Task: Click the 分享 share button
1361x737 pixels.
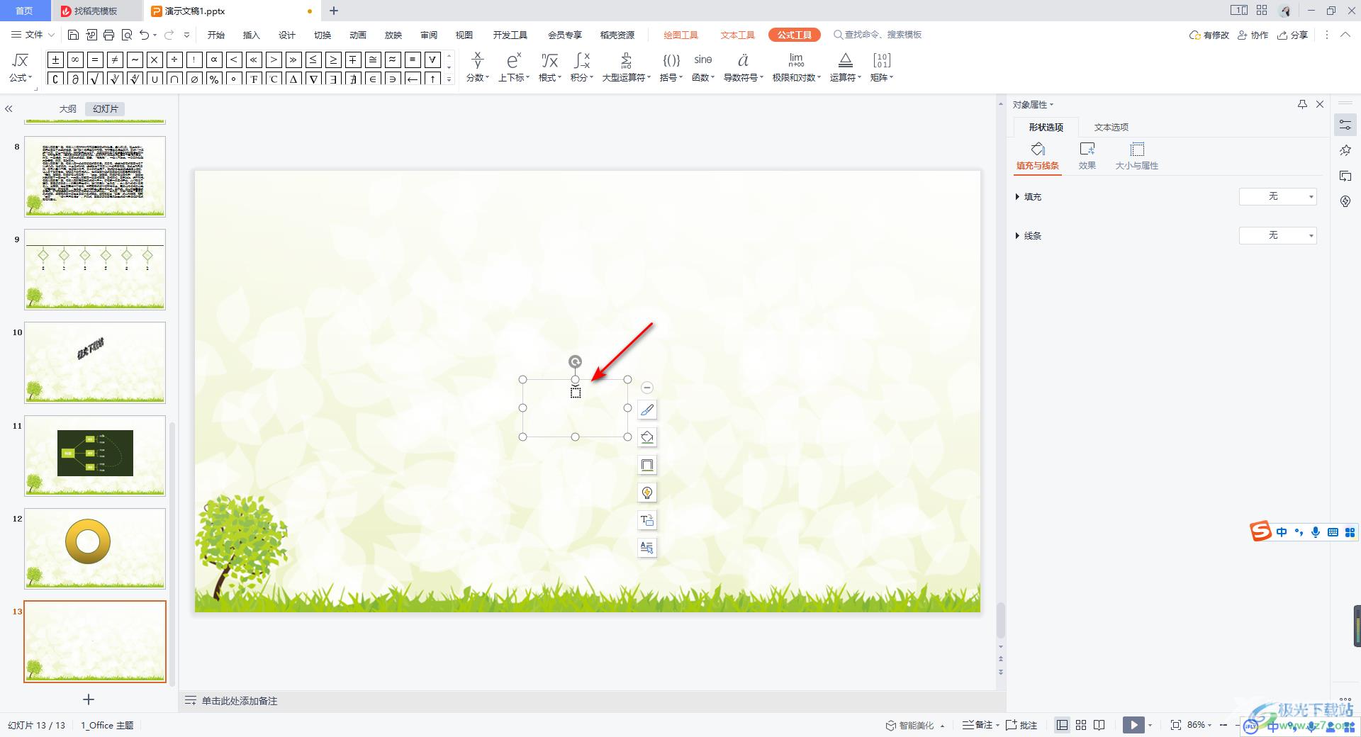Action: (1292, 35)
